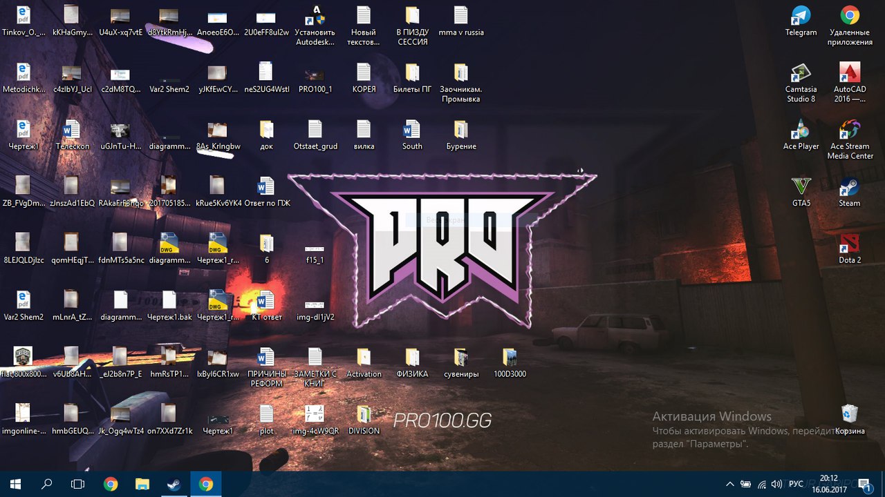
Task: Select the mma v russia file
Action: pos(460,22)
